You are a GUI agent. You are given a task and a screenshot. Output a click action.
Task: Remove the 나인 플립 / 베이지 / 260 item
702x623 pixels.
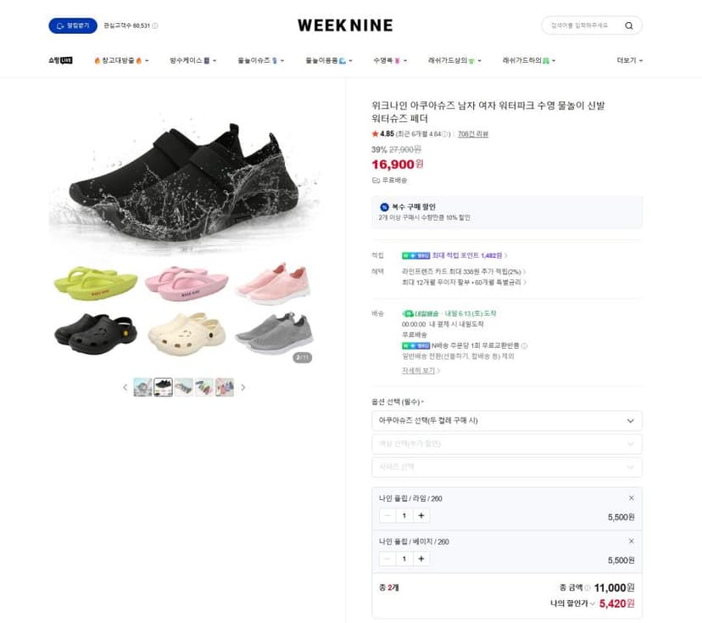tap(632, 541)
